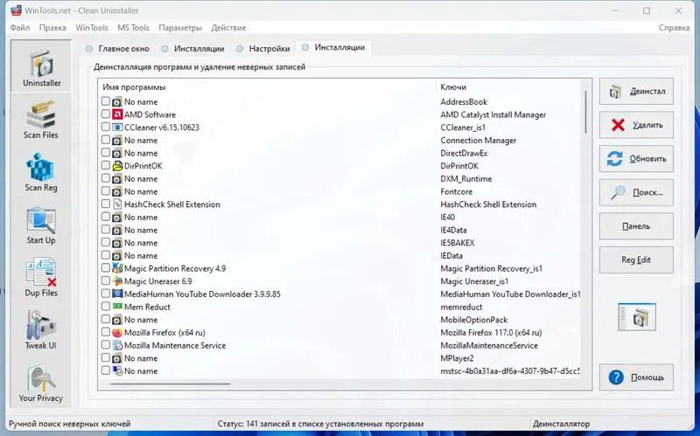
Task: Click the No name icon for mstsc key
Action: pos(117,371)
